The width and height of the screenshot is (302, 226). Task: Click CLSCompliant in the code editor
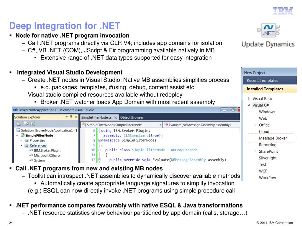(x=136, y=135)
